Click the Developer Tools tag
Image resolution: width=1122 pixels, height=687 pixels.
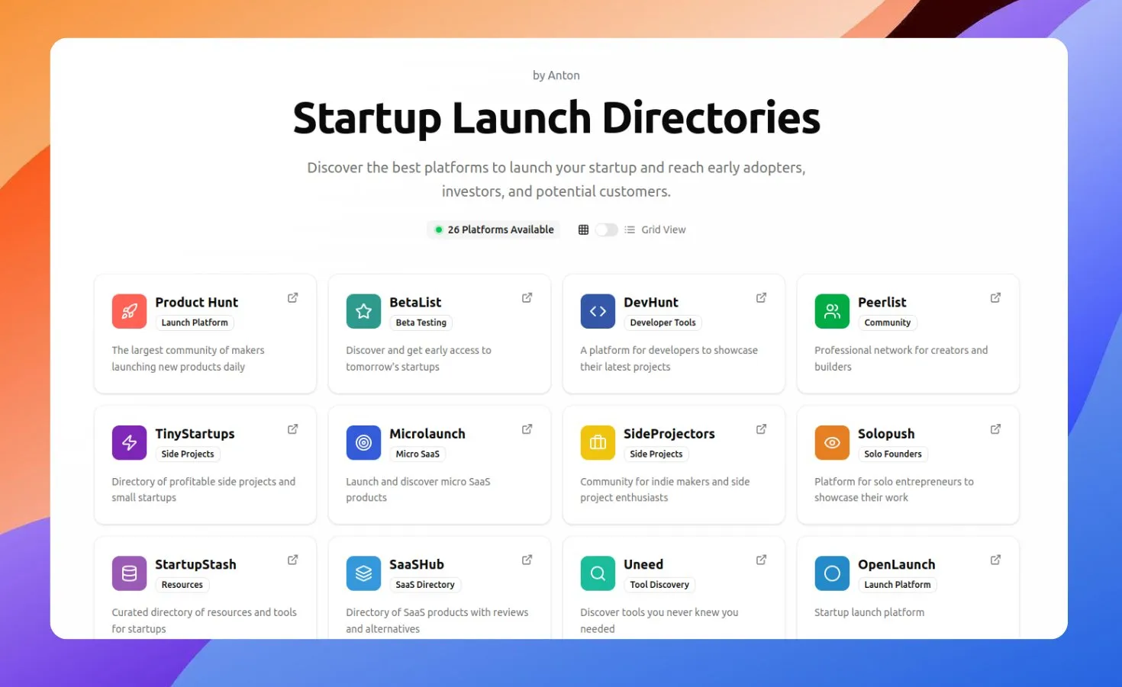point(663,323)
